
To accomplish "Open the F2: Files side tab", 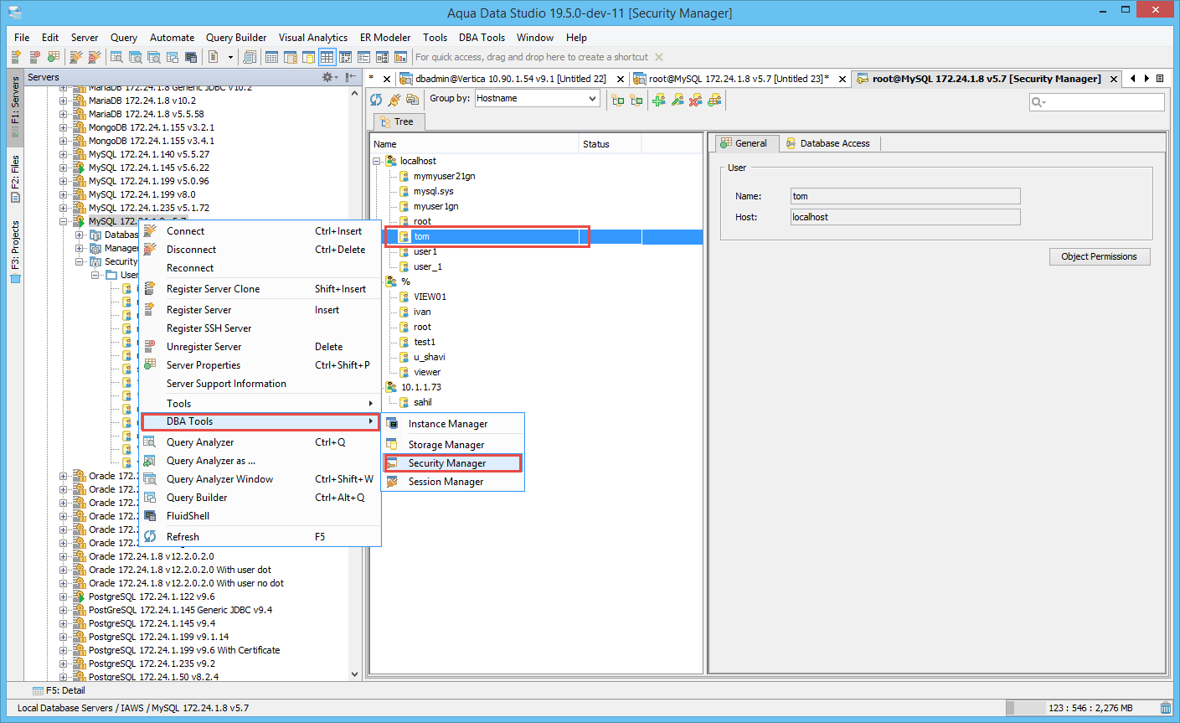I will pos(15,178).
